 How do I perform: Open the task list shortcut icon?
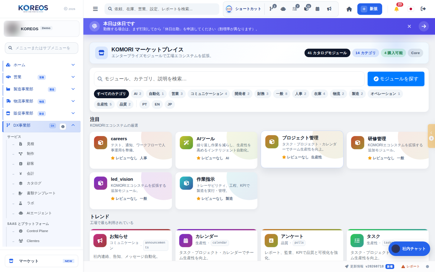[x=295, y=9]
